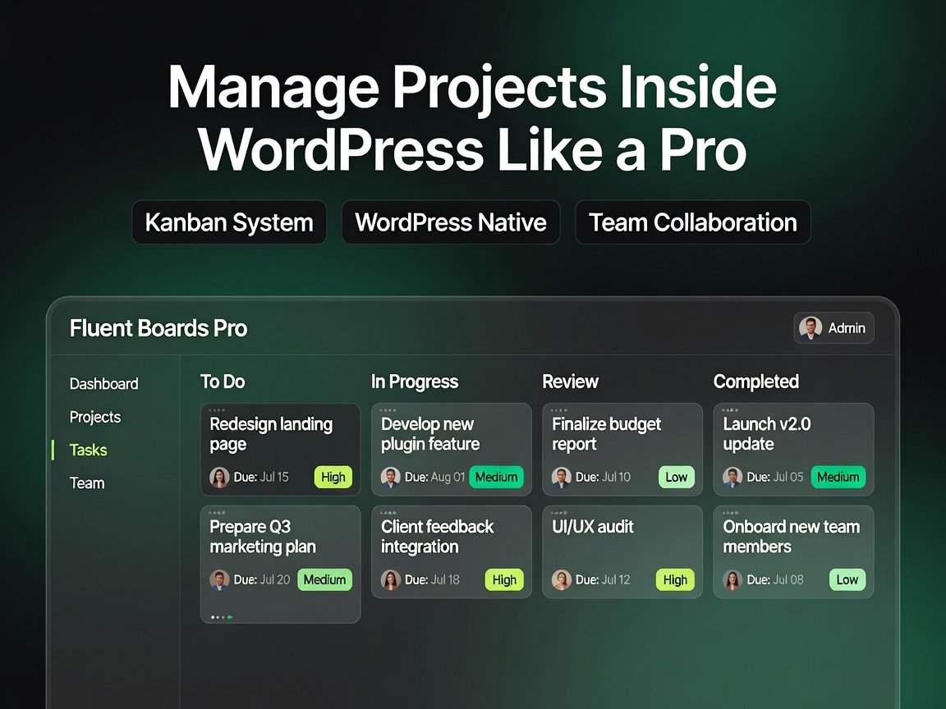The height and width of the screenshot is (709, 946).
Task: Click the Launch v2.0 update card title
Action: pos(767,434)
